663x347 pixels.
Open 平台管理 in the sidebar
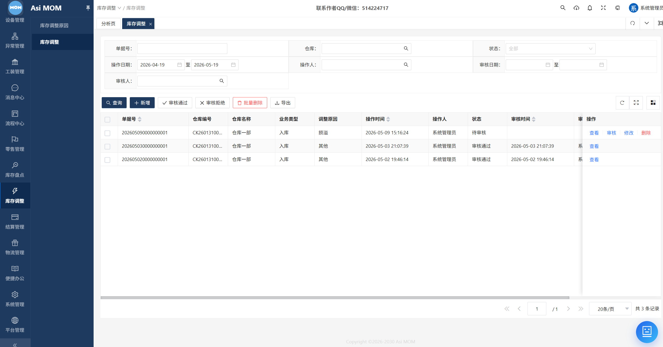15,325
